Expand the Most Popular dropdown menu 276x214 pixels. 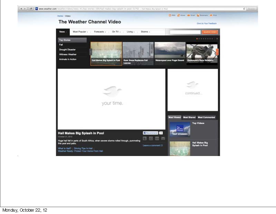[x=80, y=32]
